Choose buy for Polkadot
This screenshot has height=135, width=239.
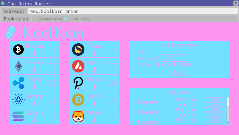click(113, 83)
